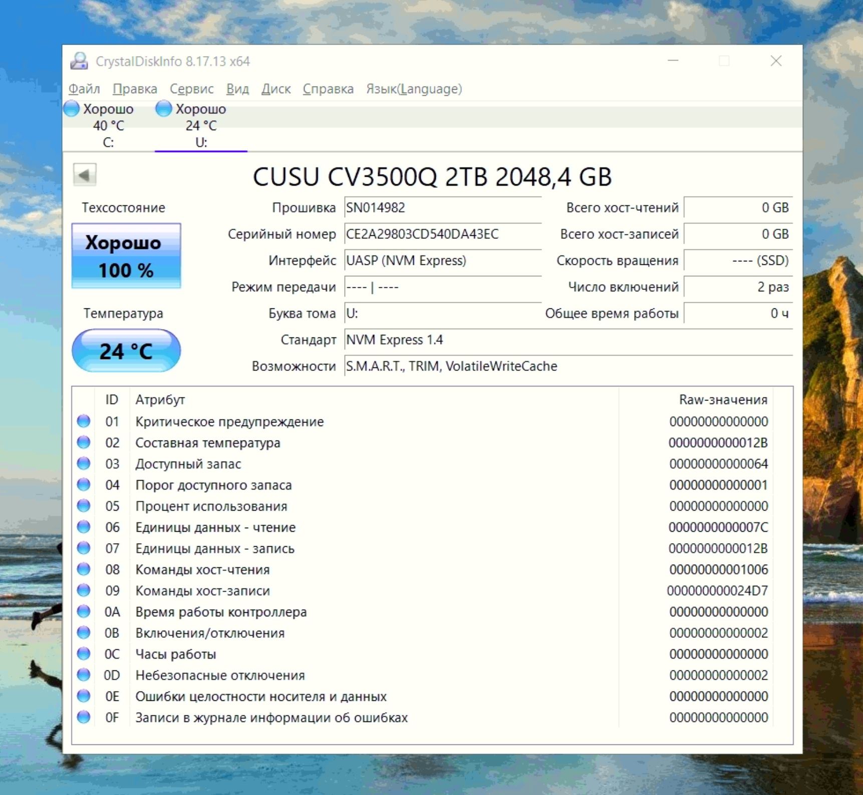
Task: Click status orb of attribute 0A
Action: 84,611
